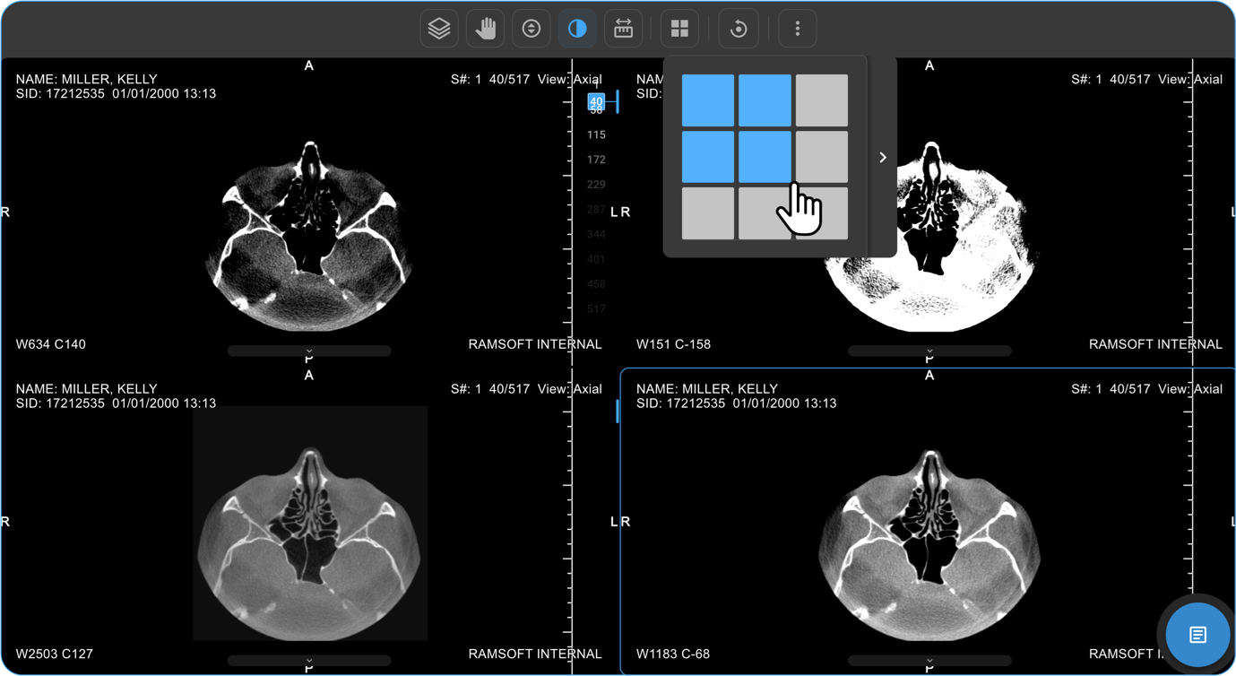Click the viewport grid layout icon
The height and width of the screenshot is (676, 1236).
(x=679, y=29)
